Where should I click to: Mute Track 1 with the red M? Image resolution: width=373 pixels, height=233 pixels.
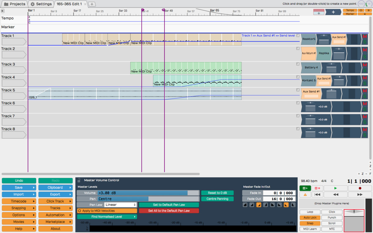click(x=365, y=37)
